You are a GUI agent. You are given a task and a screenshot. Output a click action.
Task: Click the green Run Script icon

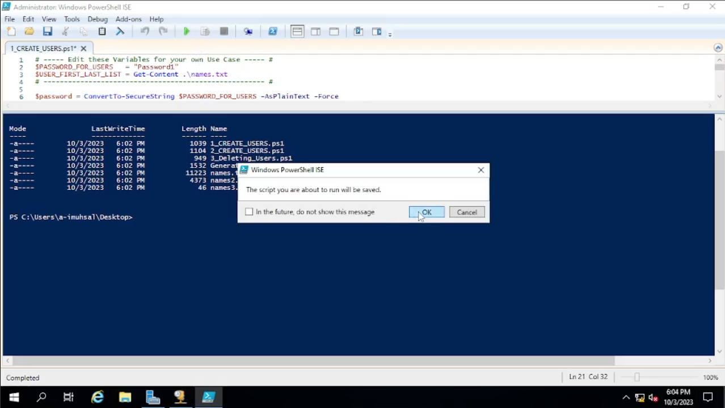(186, 32)
